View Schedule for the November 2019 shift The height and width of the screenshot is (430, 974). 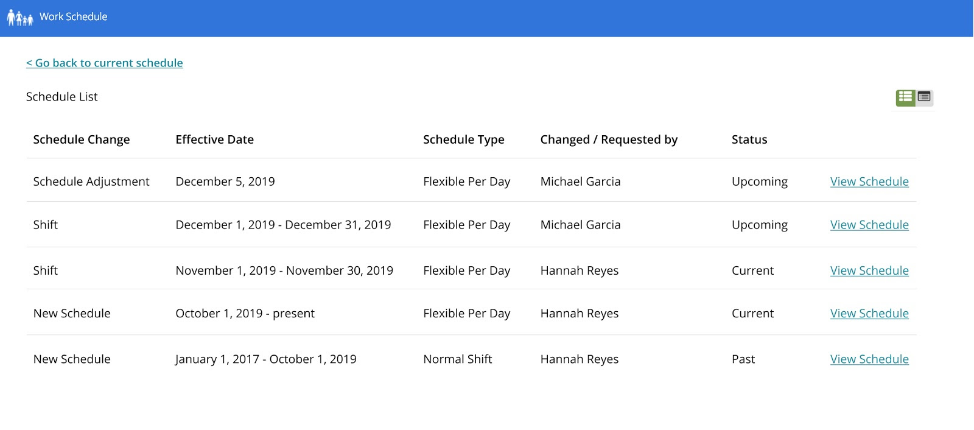[x=869, y=270]
